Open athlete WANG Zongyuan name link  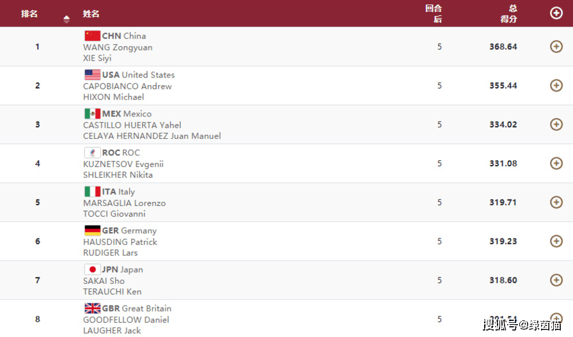118,47
